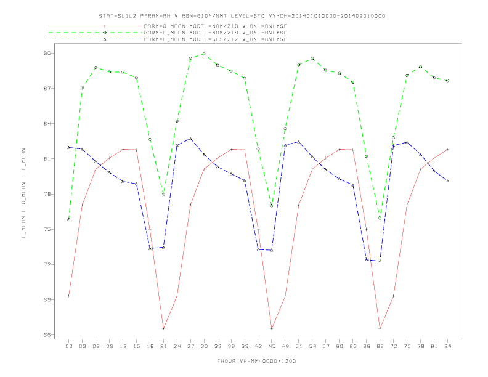488x377 pixels.
Task: Click y-axis tick value 72
Action: (47, 265)
